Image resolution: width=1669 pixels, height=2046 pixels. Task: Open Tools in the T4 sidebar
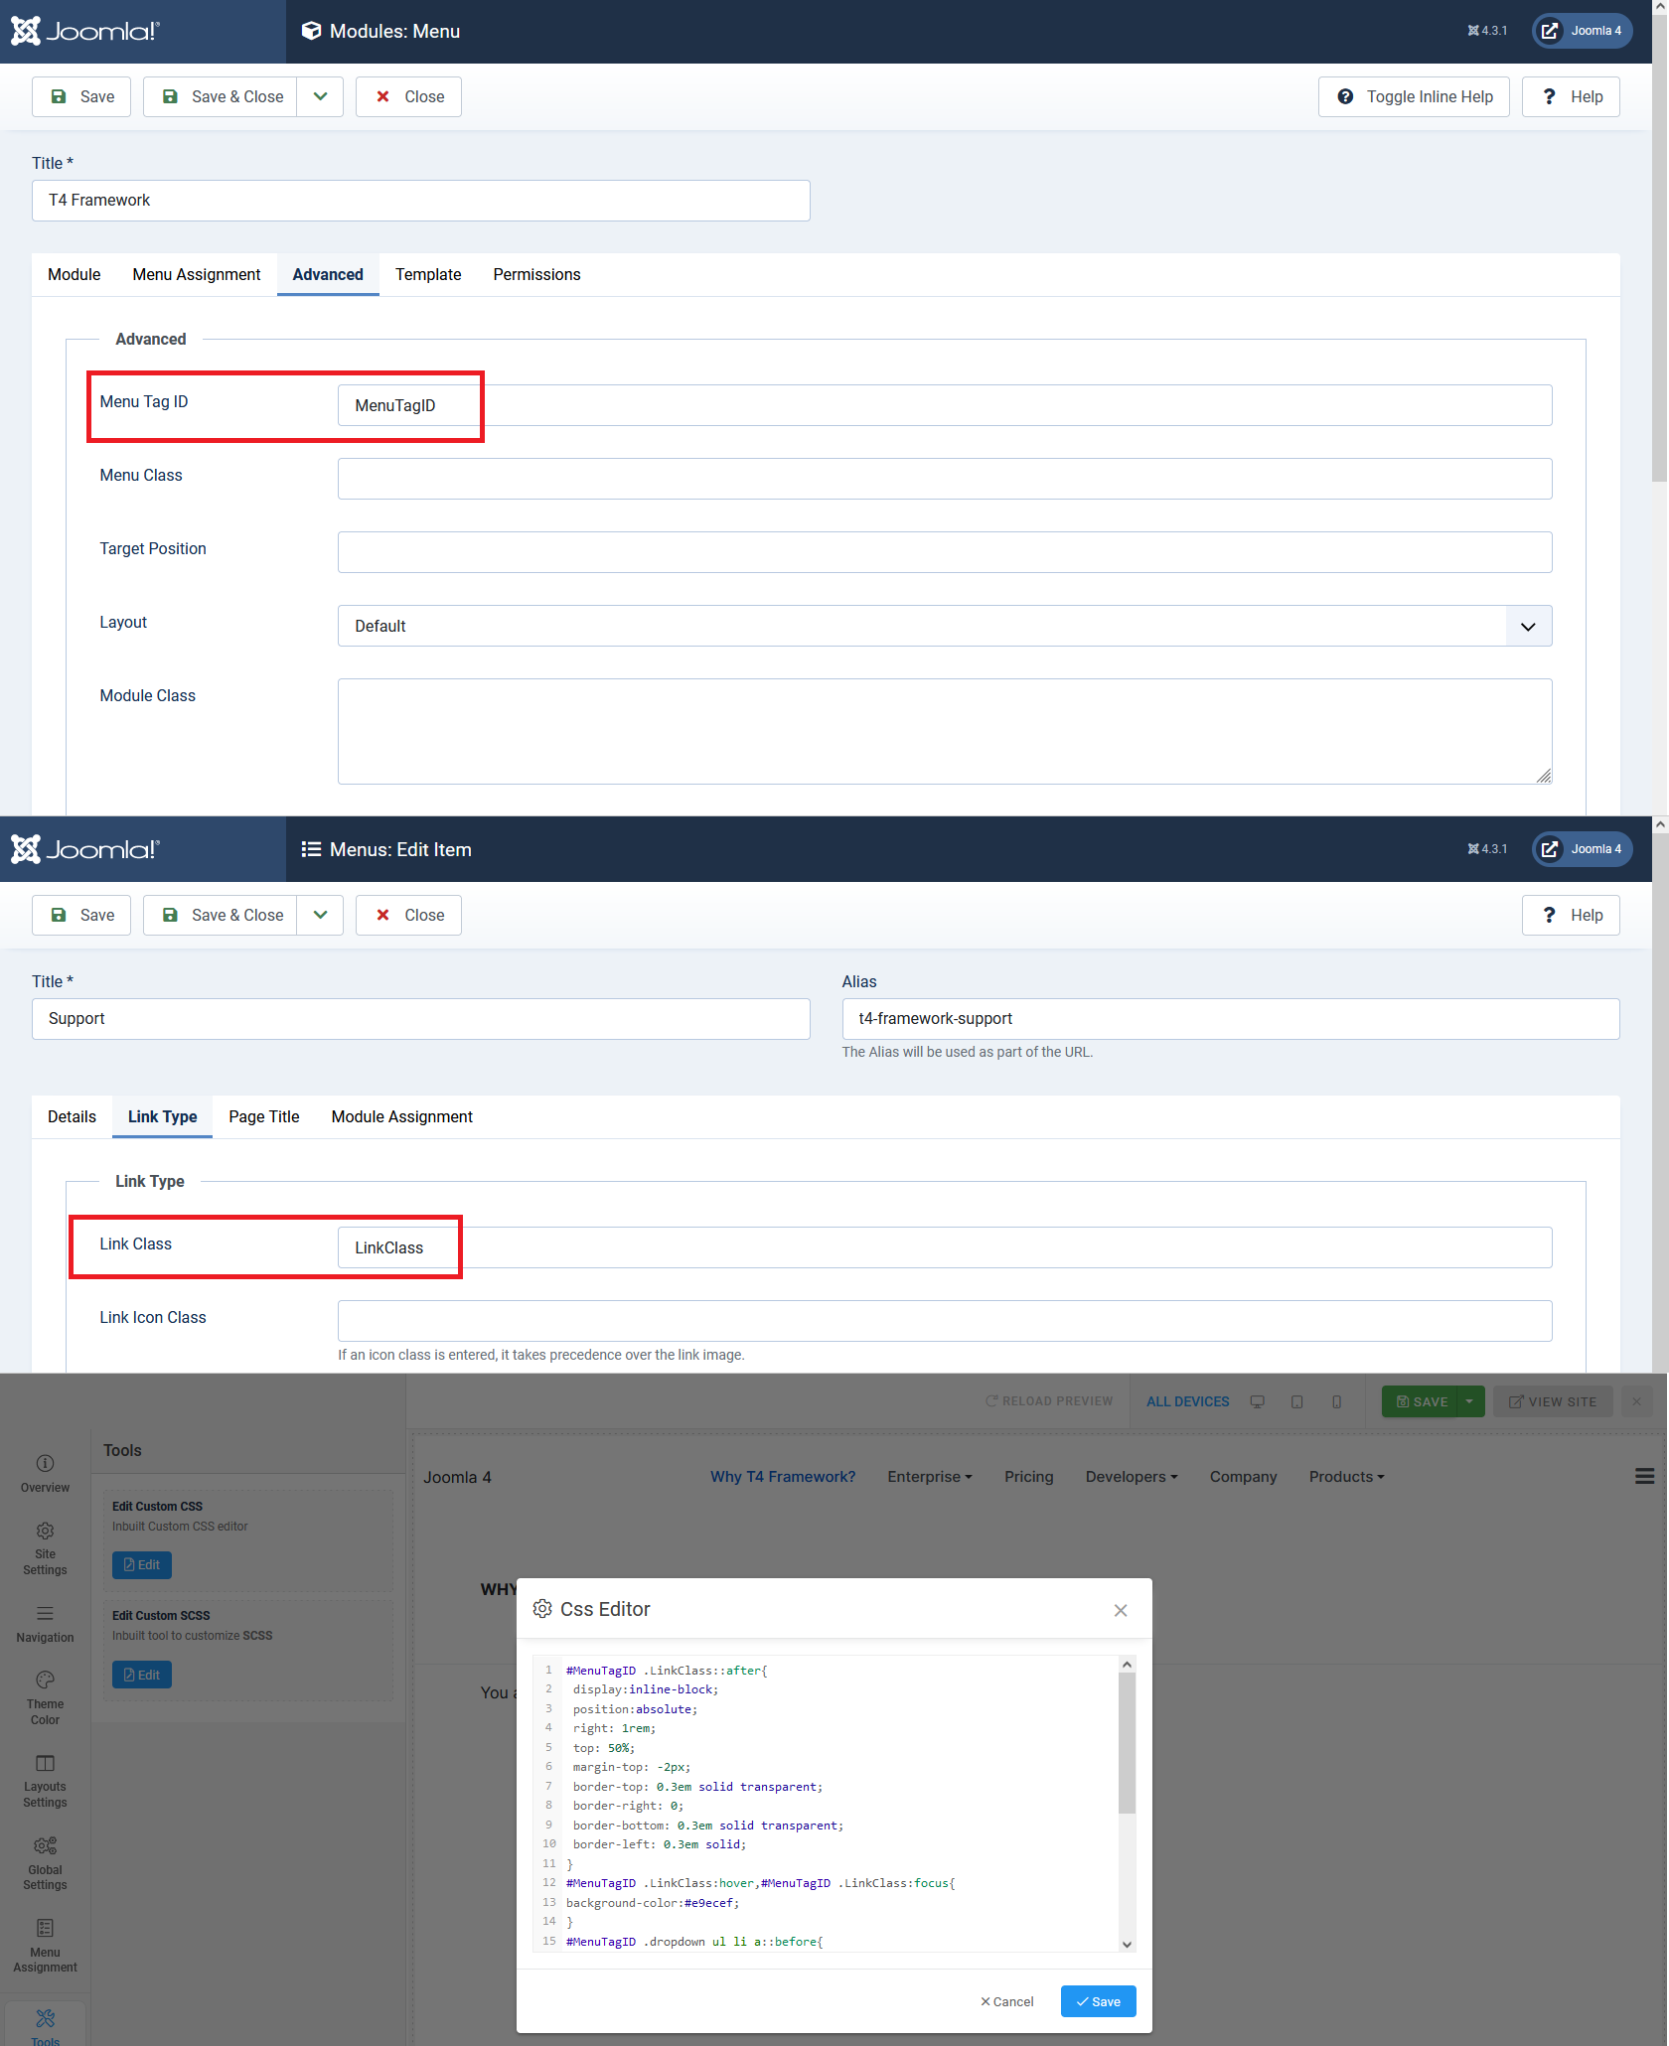[45, 2026]
